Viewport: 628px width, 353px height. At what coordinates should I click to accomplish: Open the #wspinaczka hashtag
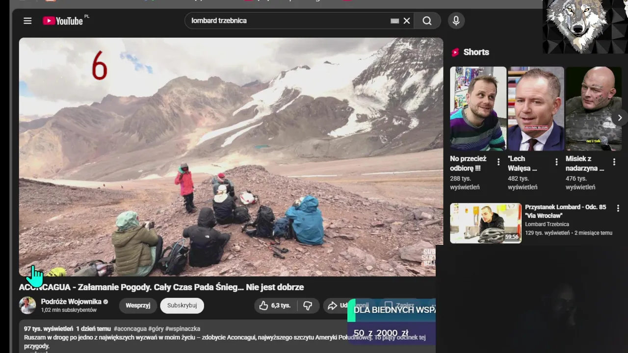pyautogui.click(x=183, y=328)
